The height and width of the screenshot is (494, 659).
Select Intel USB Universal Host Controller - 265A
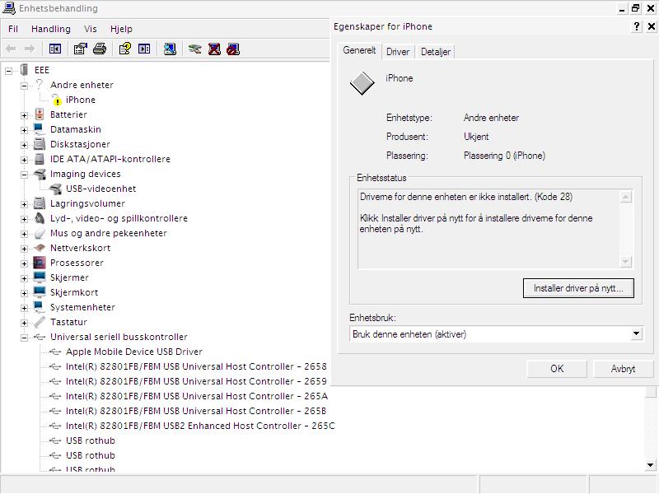tap(197, 396)
